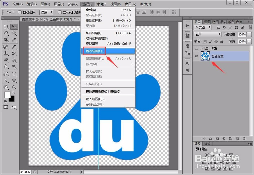Delete layer trash icon
This screenshot has width=254, height=175.
point(244,139)
